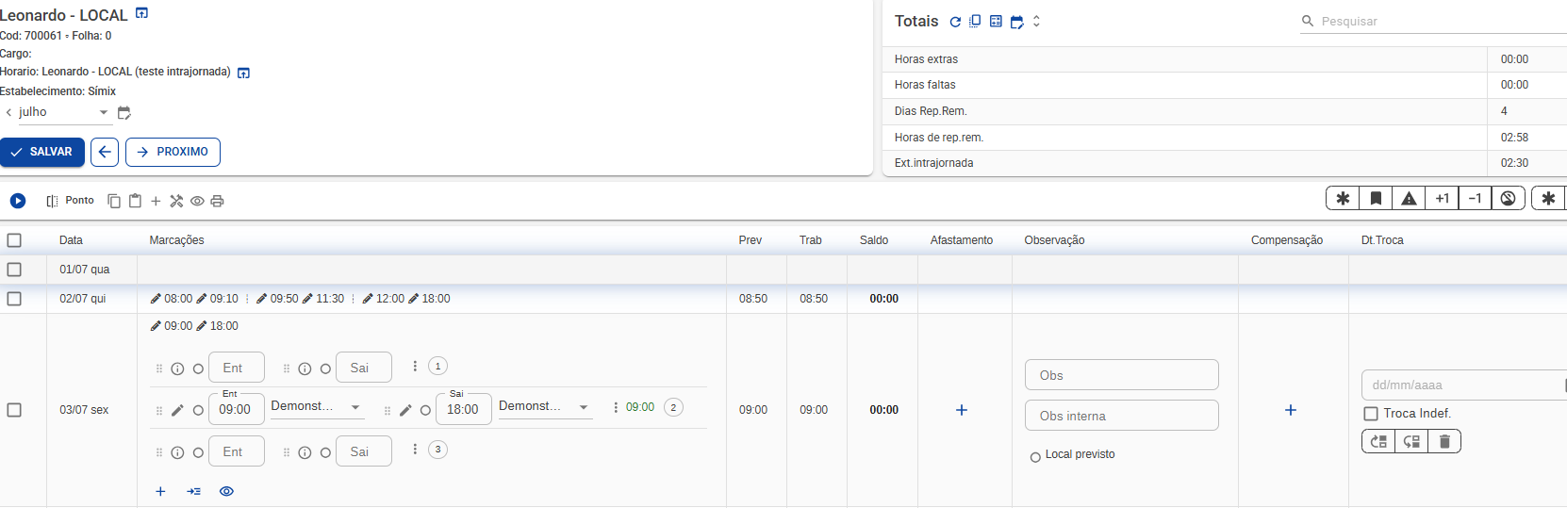
Task: Add Compensação with plus icon
Action: pyautogui.click(x=1291, y=410)
